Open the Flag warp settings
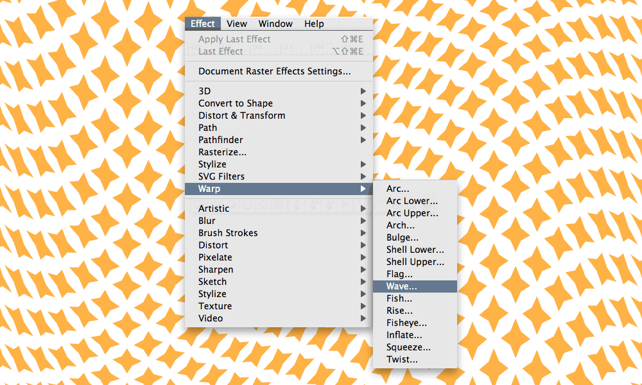This screenshot has height=385, width=642. pyautogui.click(x=399, y=274)
